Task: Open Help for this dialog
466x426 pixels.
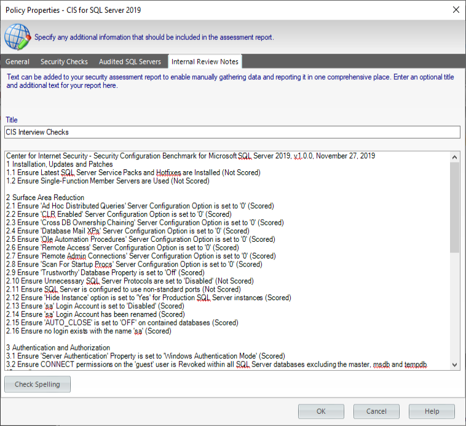Action: pyautogui.click(x=432, y=411)
